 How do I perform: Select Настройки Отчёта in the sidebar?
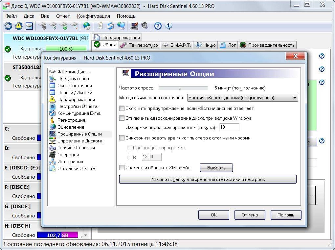tap(77, 106)
